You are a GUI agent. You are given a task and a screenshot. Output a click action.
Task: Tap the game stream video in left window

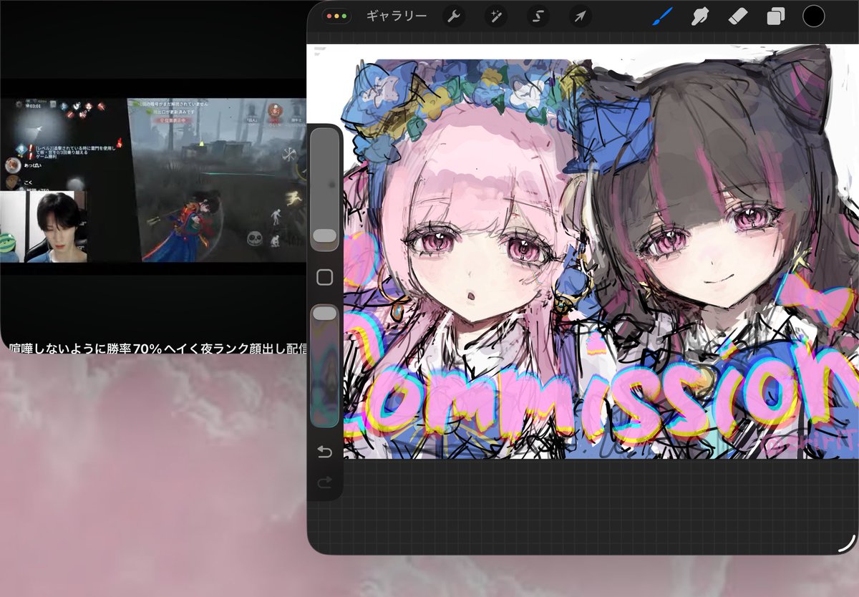point(153,180)
